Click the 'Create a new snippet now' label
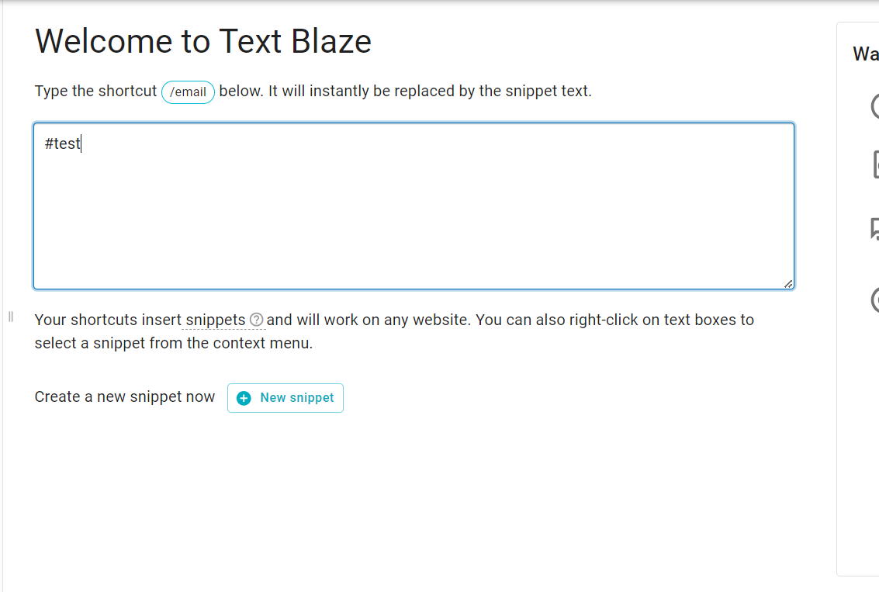This screenshot has width=879, height=592. 124,396
